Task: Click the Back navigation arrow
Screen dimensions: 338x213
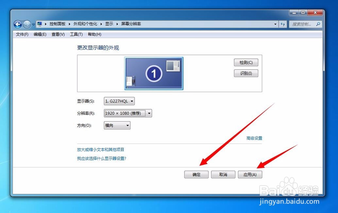Action: click(x=18, y=24)
